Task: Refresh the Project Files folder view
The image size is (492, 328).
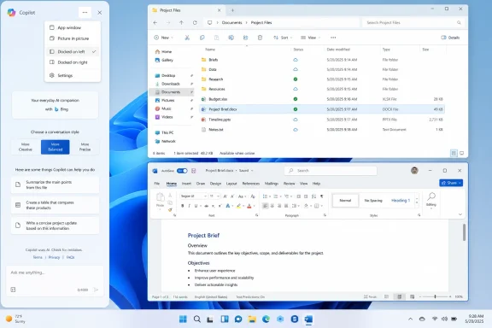Action: tap(195, 22)
